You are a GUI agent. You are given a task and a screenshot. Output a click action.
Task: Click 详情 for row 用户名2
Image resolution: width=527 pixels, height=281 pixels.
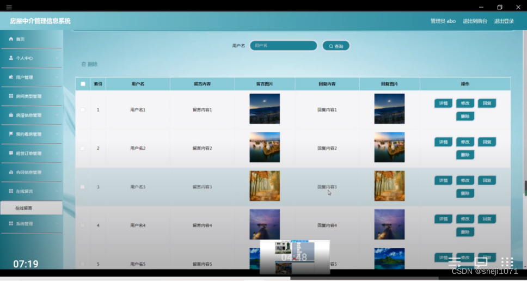pyautogui.click(x=443, y=142)
